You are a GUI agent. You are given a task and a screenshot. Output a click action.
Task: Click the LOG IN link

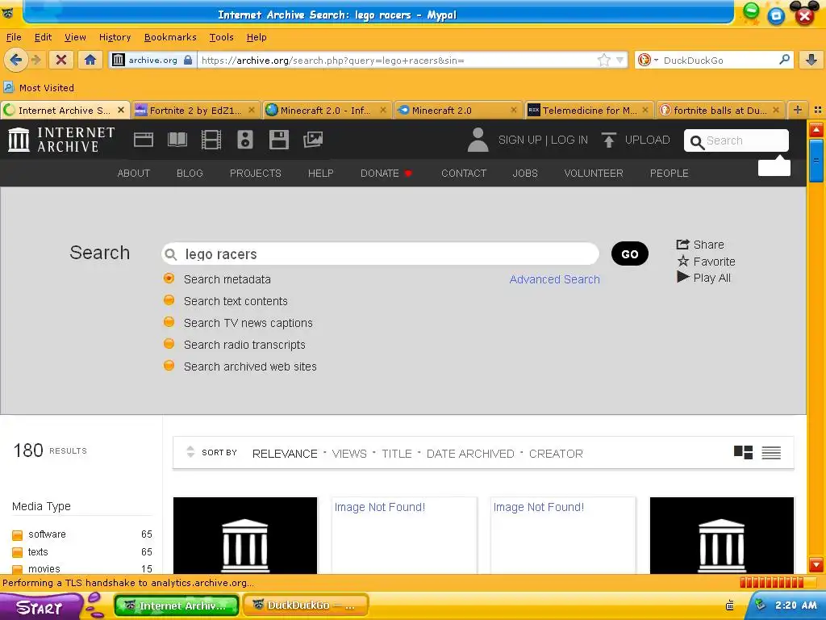pos(569,140)
